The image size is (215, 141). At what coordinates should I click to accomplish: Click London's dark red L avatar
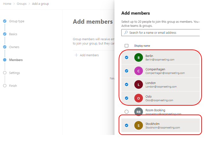point(138,85)
